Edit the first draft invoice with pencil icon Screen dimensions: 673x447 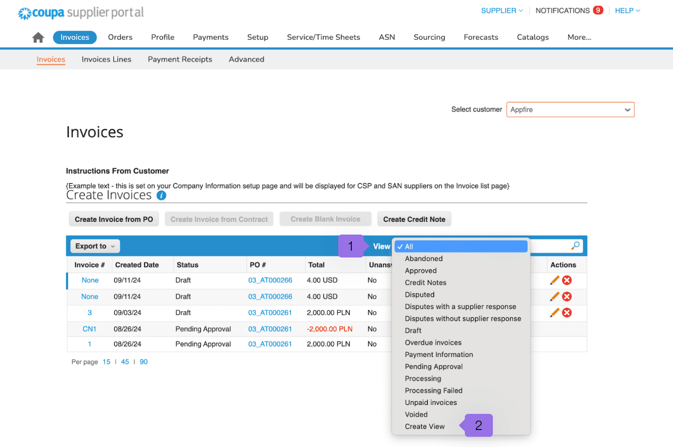554,280
